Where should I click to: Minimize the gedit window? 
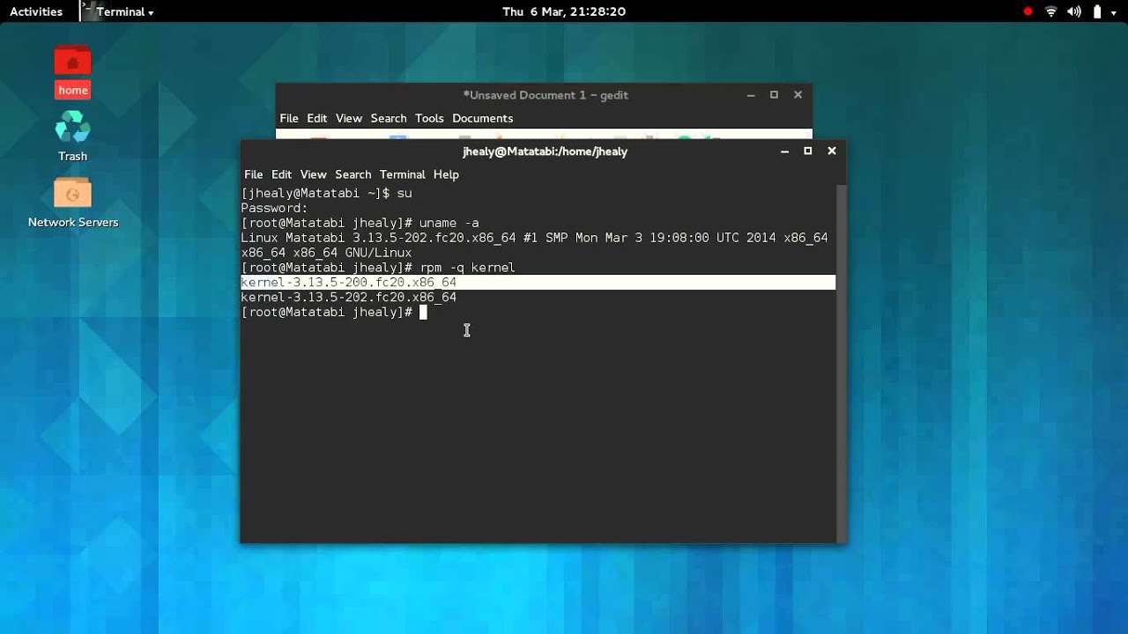point(751,95)
